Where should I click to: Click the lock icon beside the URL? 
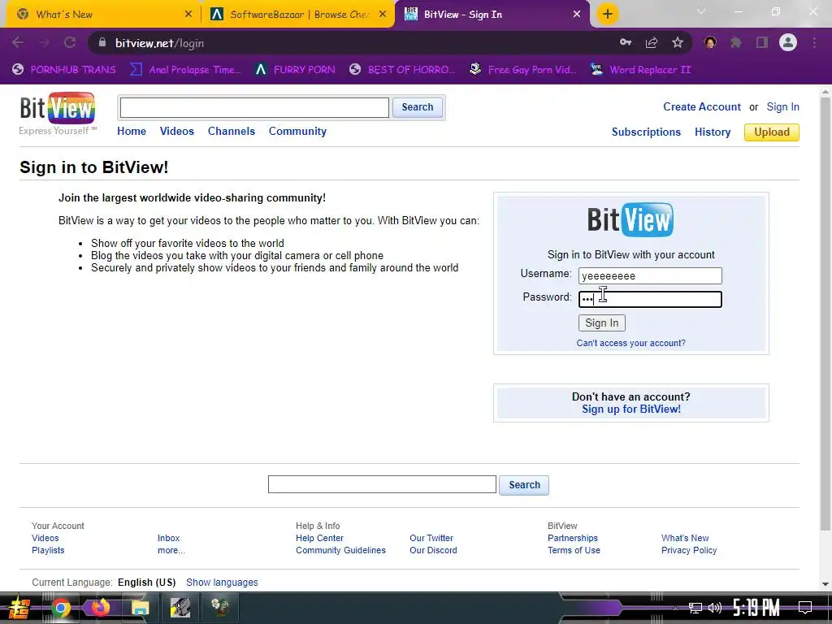pyautogui.click(x=102, y=43)
